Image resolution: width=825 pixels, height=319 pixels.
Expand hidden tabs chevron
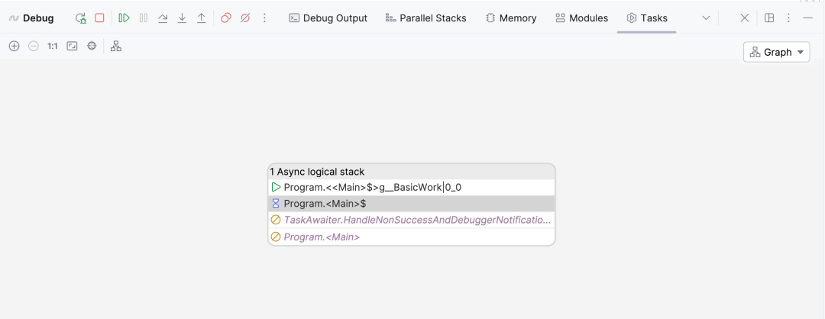coord(706,18)
